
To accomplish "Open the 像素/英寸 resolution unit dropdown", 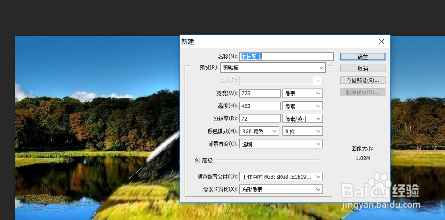I will point(303,118).
